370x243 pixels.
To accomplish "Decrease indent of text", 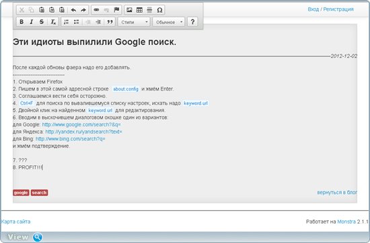I will (88, 22).
